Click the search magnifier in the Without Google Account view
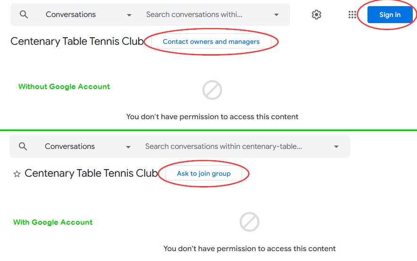The width and height of the screenshot is (417, 261). tap(24, 15)
